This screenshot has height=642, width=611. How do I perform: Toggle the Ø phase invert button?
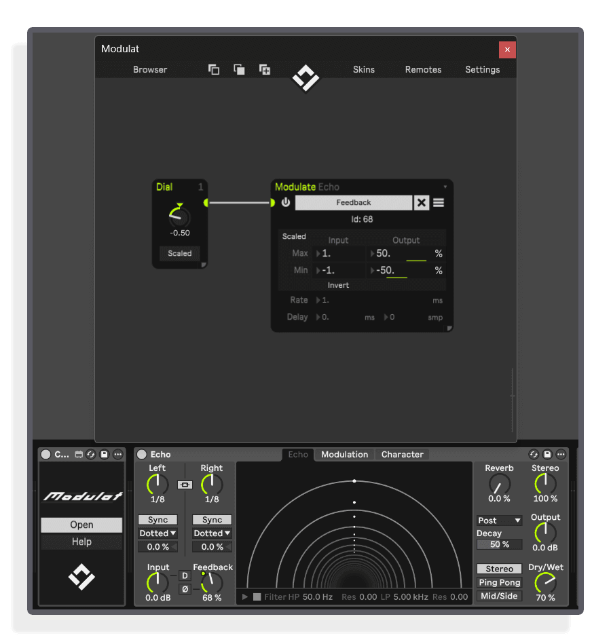pos(185,589)
